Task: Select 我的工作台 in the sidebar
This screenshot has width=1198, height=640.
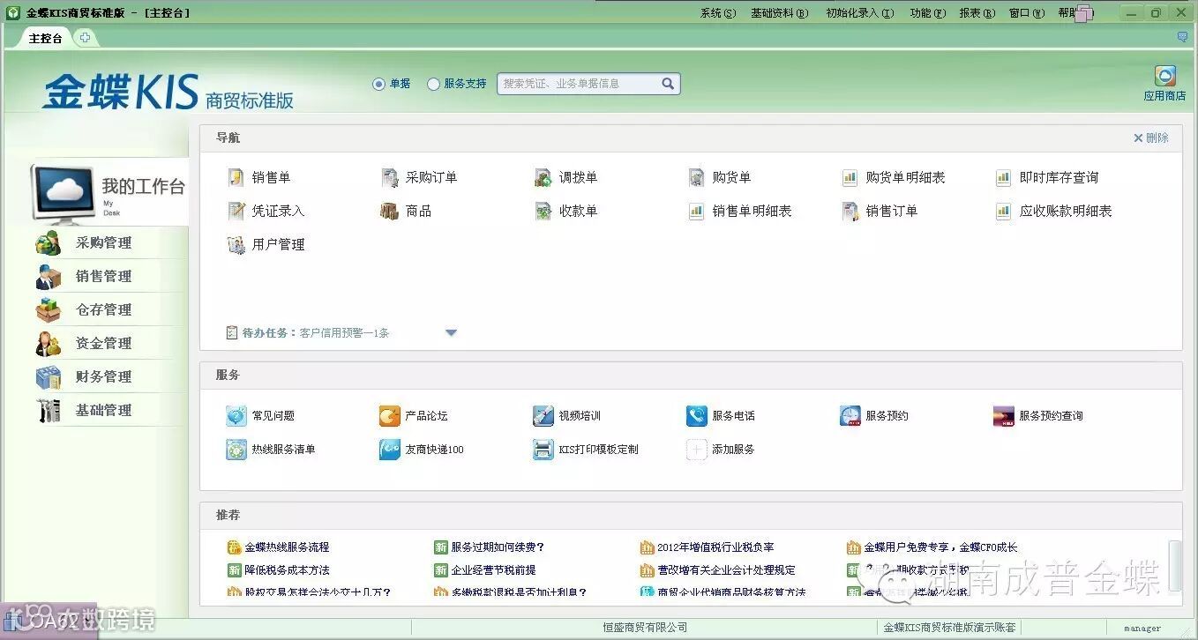Action: [x=109, y=192]
